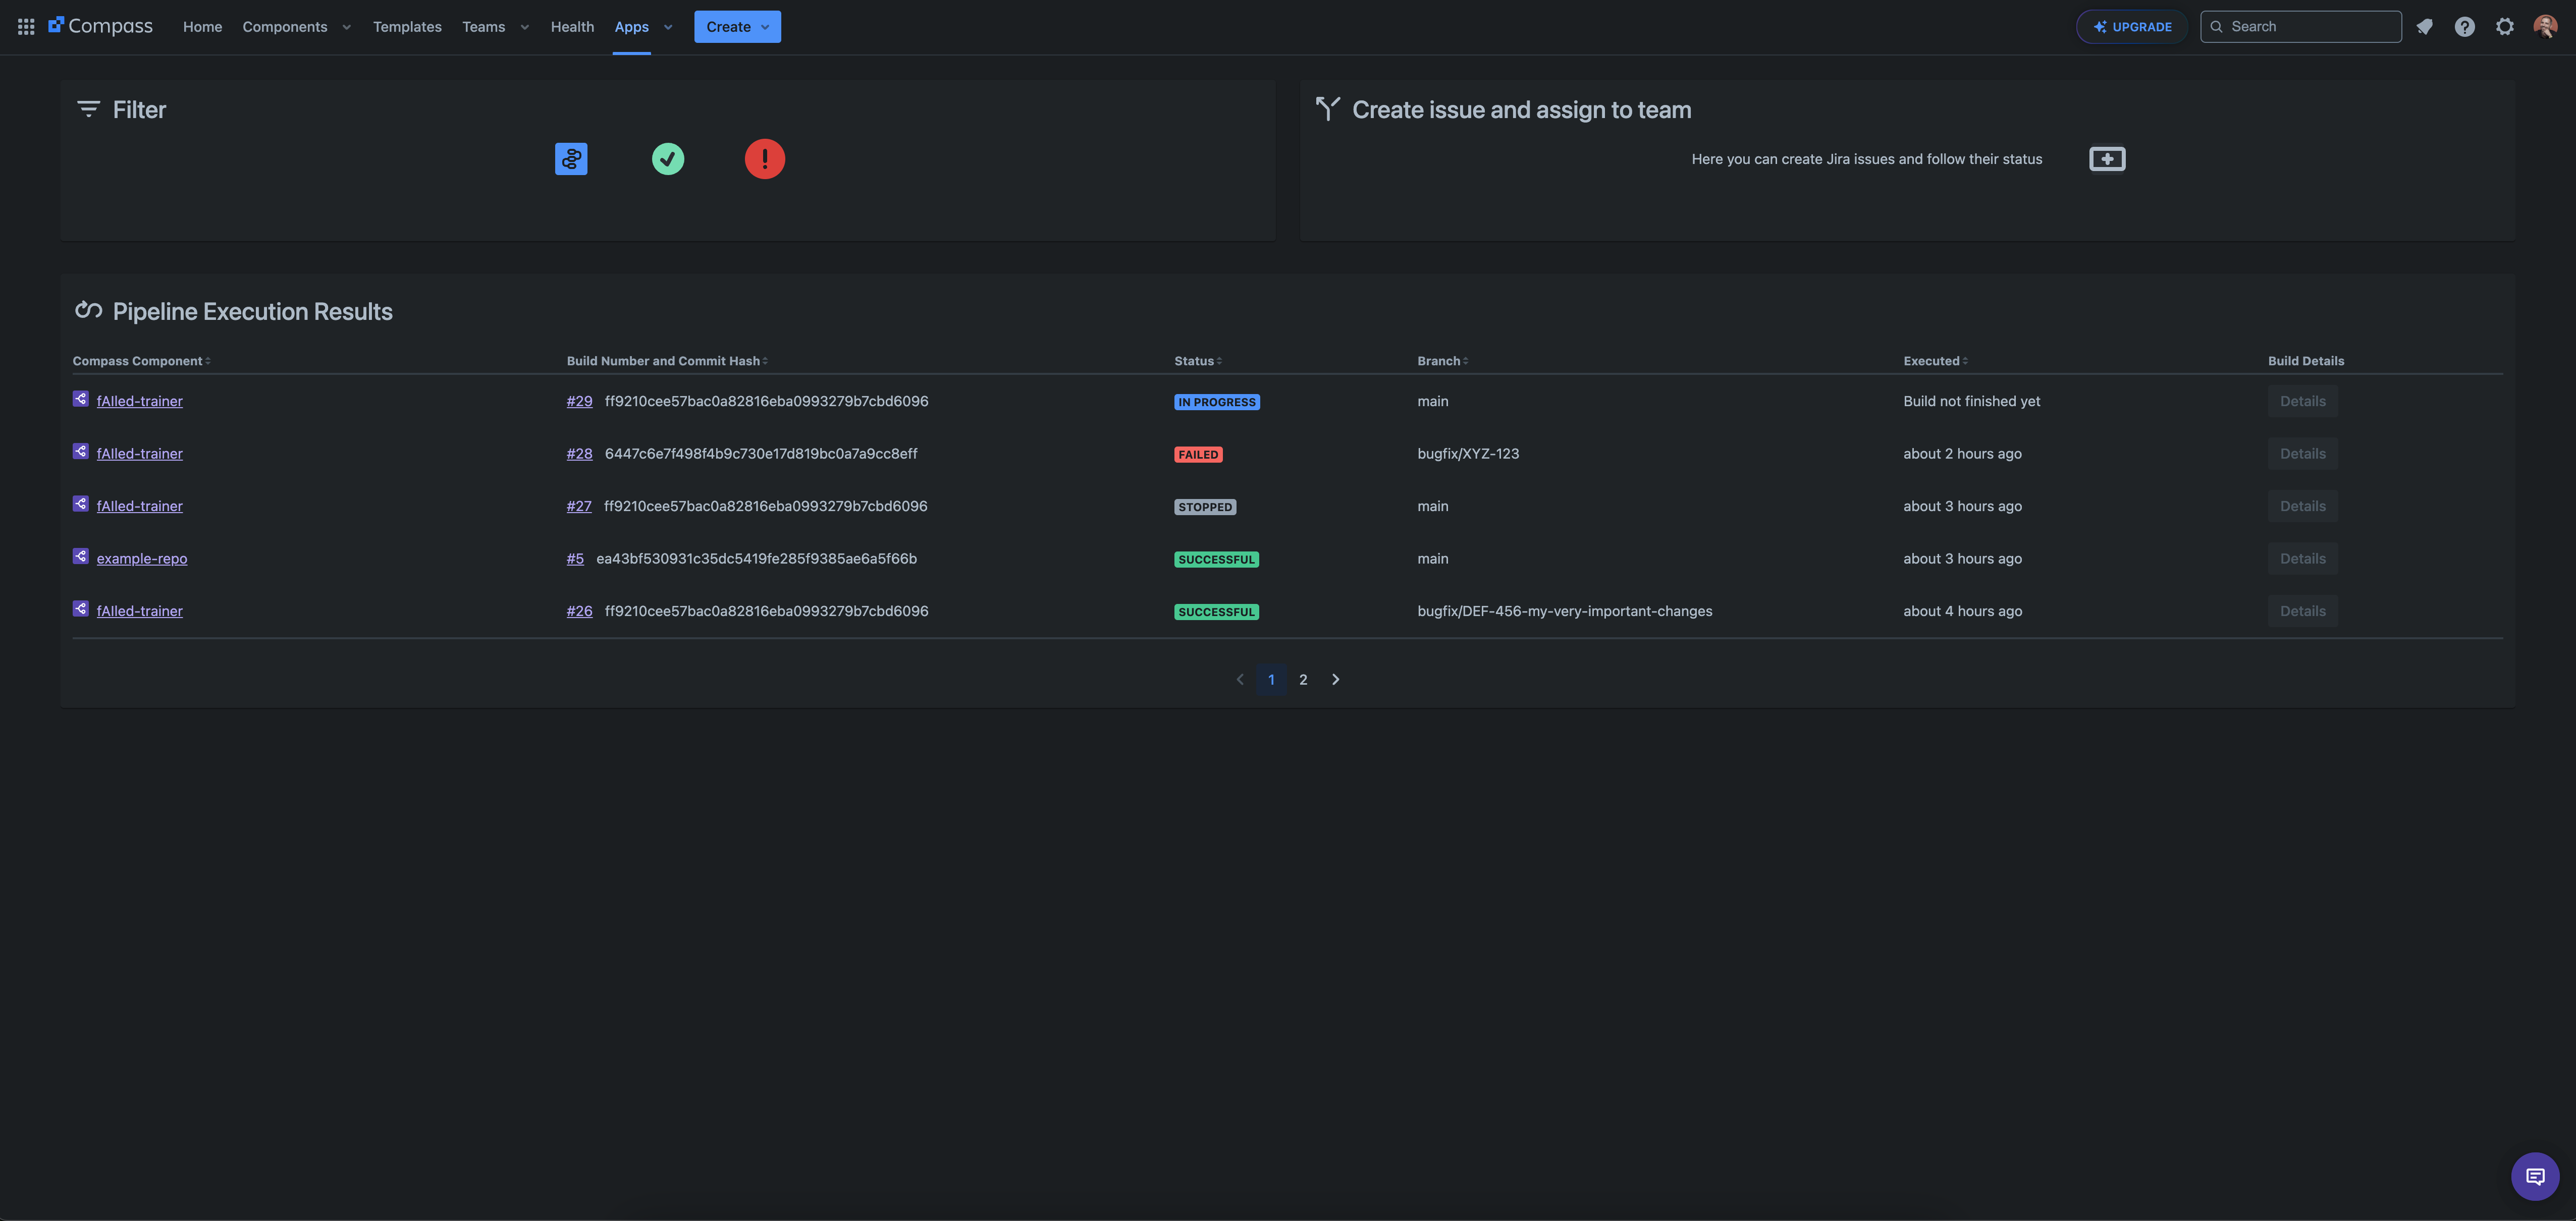Open the Create button dropdown
The image size is (2576, 1221).
pos(737,27)
